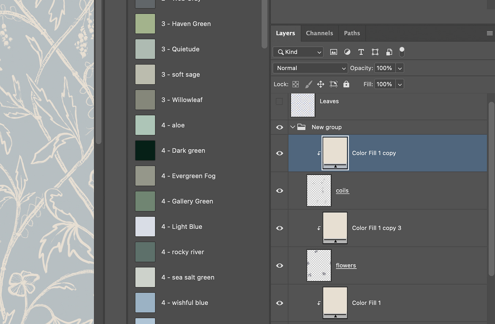Select the Color Fill 1 copy 3 name
This screenshot has height=324, width=495.
[x=377, y=228]
